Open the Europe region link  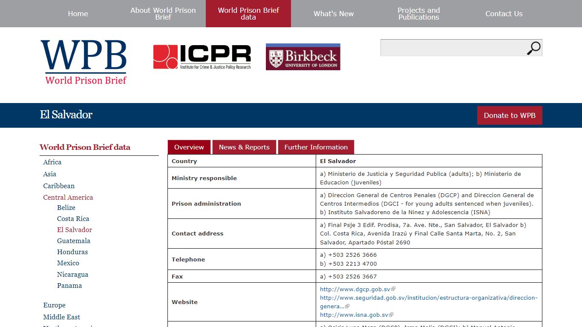click(x=55, y=305)
